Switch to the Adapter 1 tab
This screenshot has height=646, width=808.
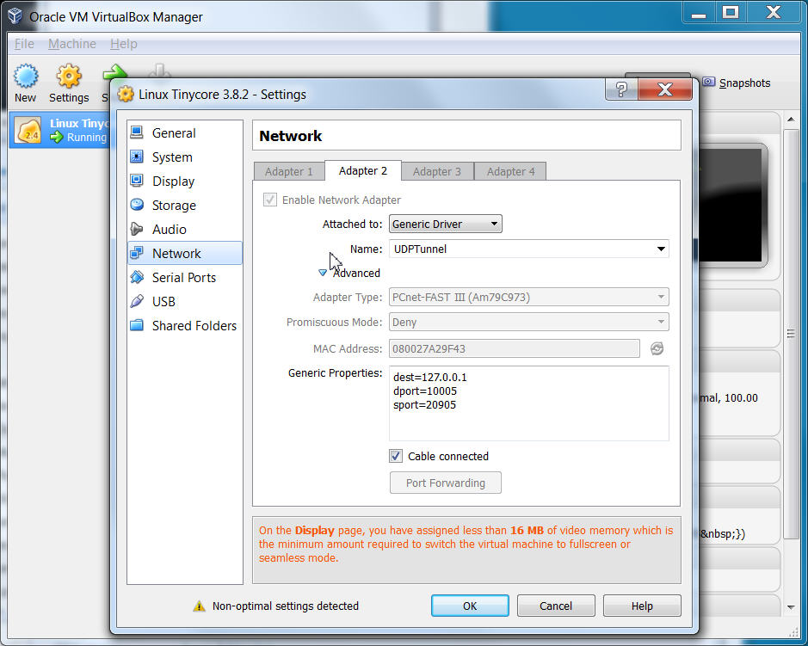tap(289, 171)
